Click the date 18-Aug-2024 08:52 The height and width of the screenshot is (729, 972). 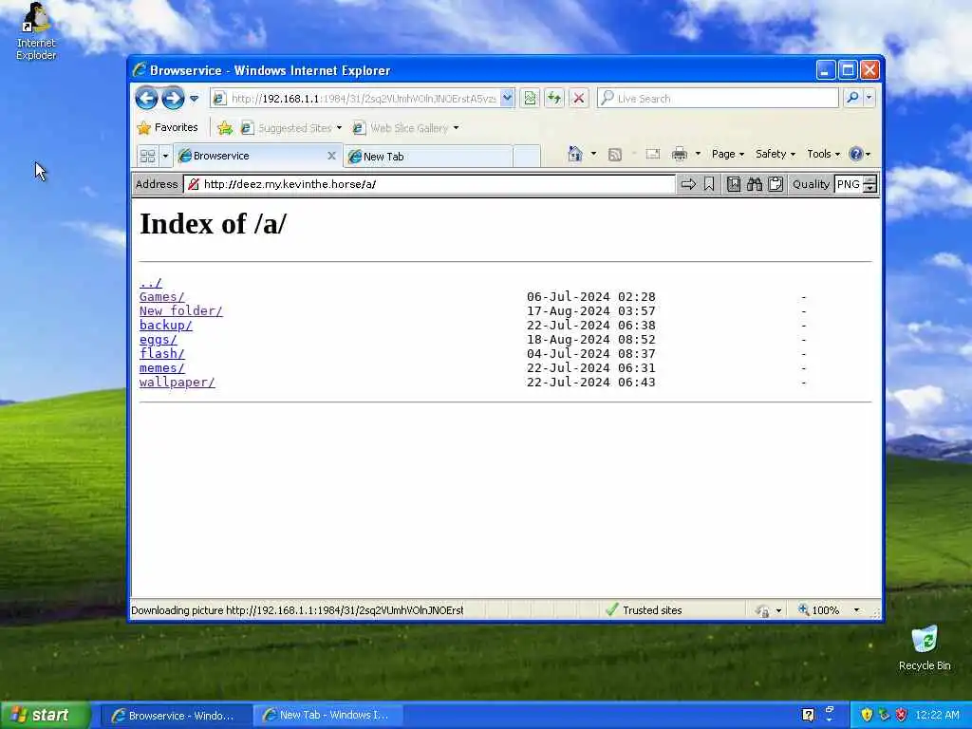590,340
